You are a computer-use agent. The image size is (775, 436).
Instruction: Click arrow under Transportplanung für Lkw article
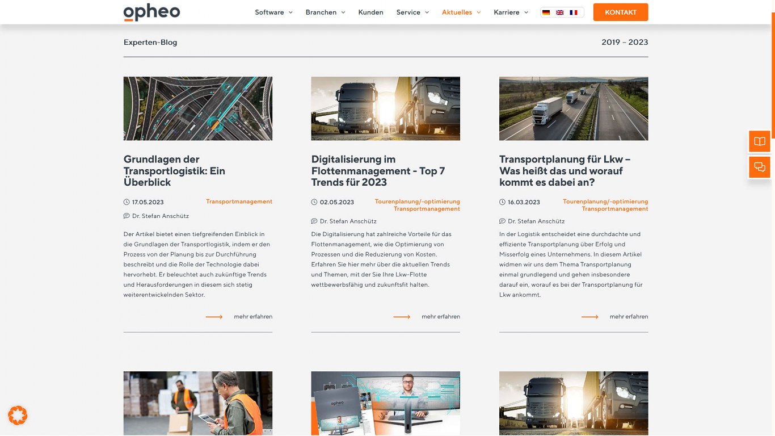[x=590, y=317]
